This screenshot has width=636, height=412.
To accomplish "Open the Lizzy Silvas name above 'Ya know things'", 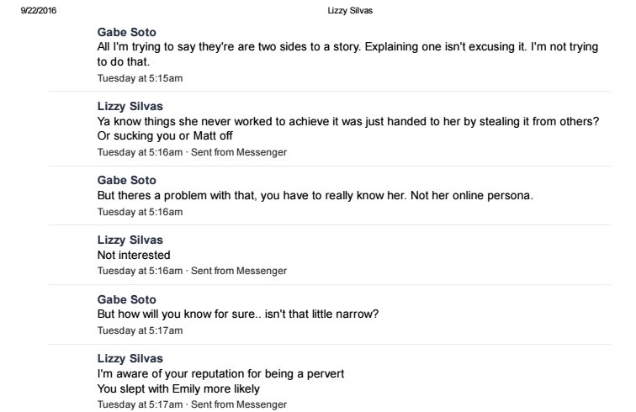I will [x=130, y=106].
